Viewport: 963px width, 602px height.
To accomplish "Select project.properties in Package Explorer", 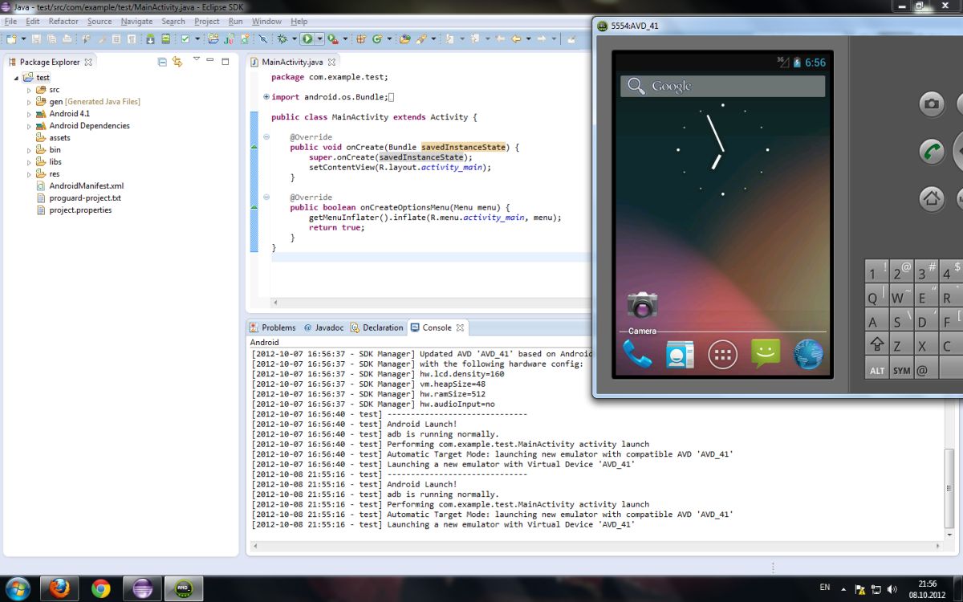I will tap(74, 210).
